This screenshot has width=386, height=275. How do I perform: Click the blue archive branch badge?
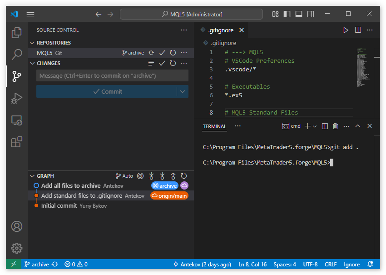point(165,185)
